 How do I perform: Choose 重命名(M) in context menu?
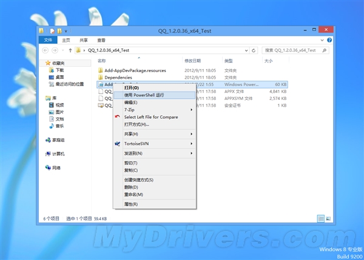pyautogui.click(x=155, y=195)
